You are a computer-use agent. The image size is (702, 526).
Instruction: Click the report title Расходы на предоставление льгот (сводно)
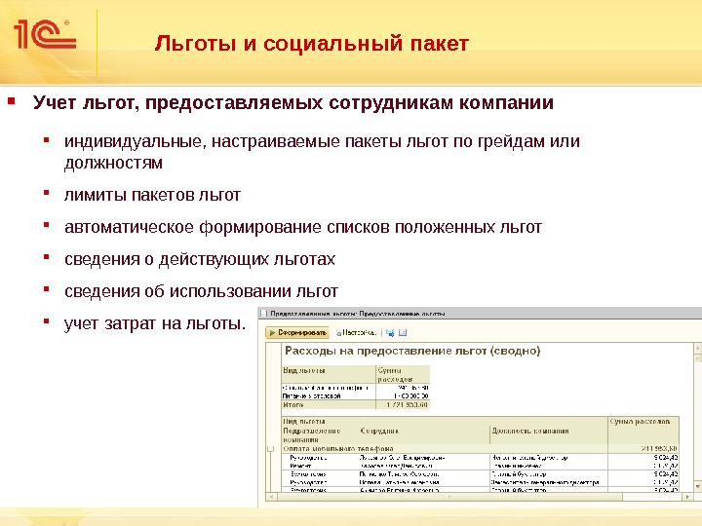click(x=412, y=351)
